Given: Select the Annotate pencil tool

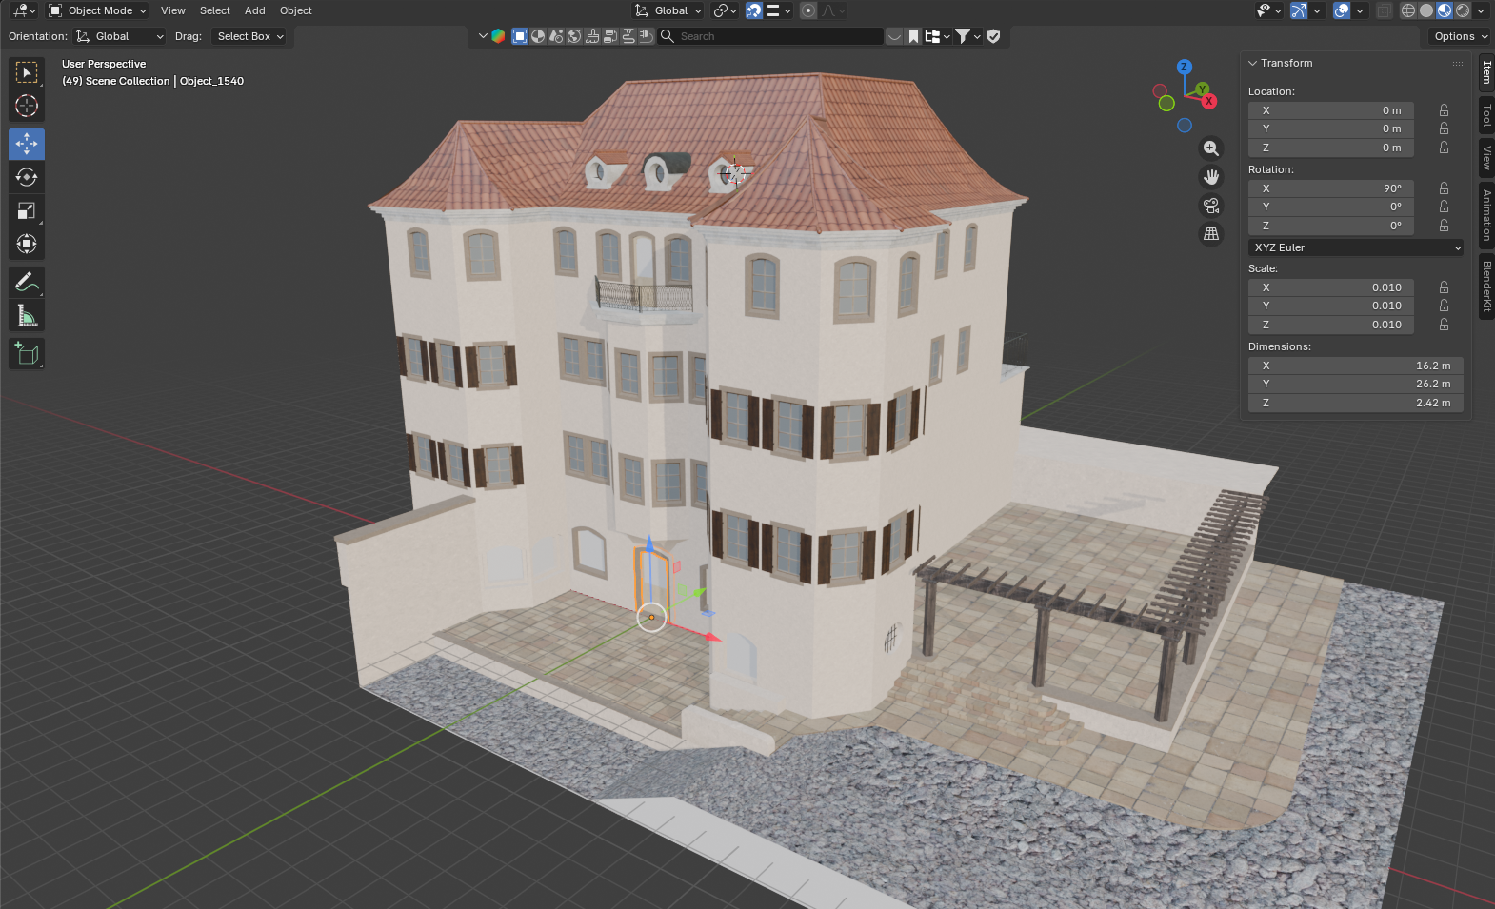Looking at the screenshot, I should tap(27, 282).
